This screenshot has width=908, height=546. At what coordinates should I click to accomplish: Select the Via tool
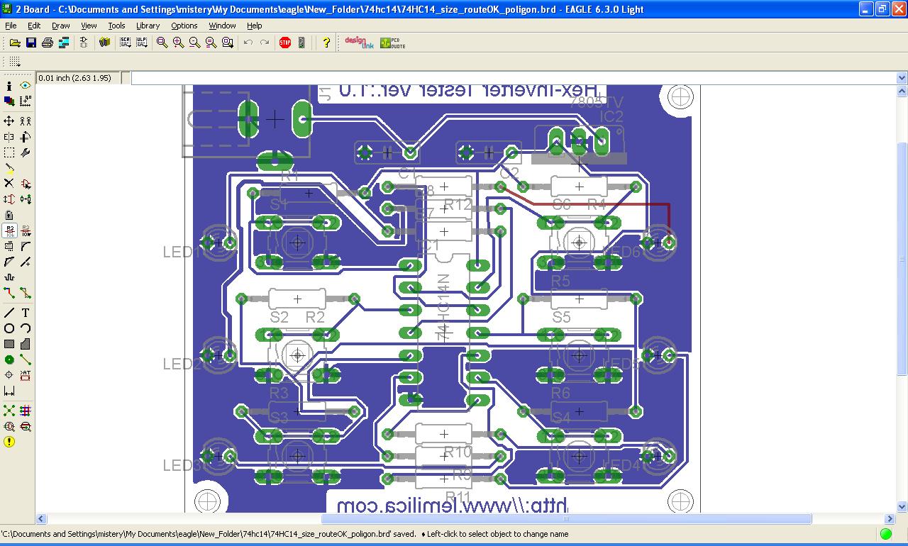[9, 360]
